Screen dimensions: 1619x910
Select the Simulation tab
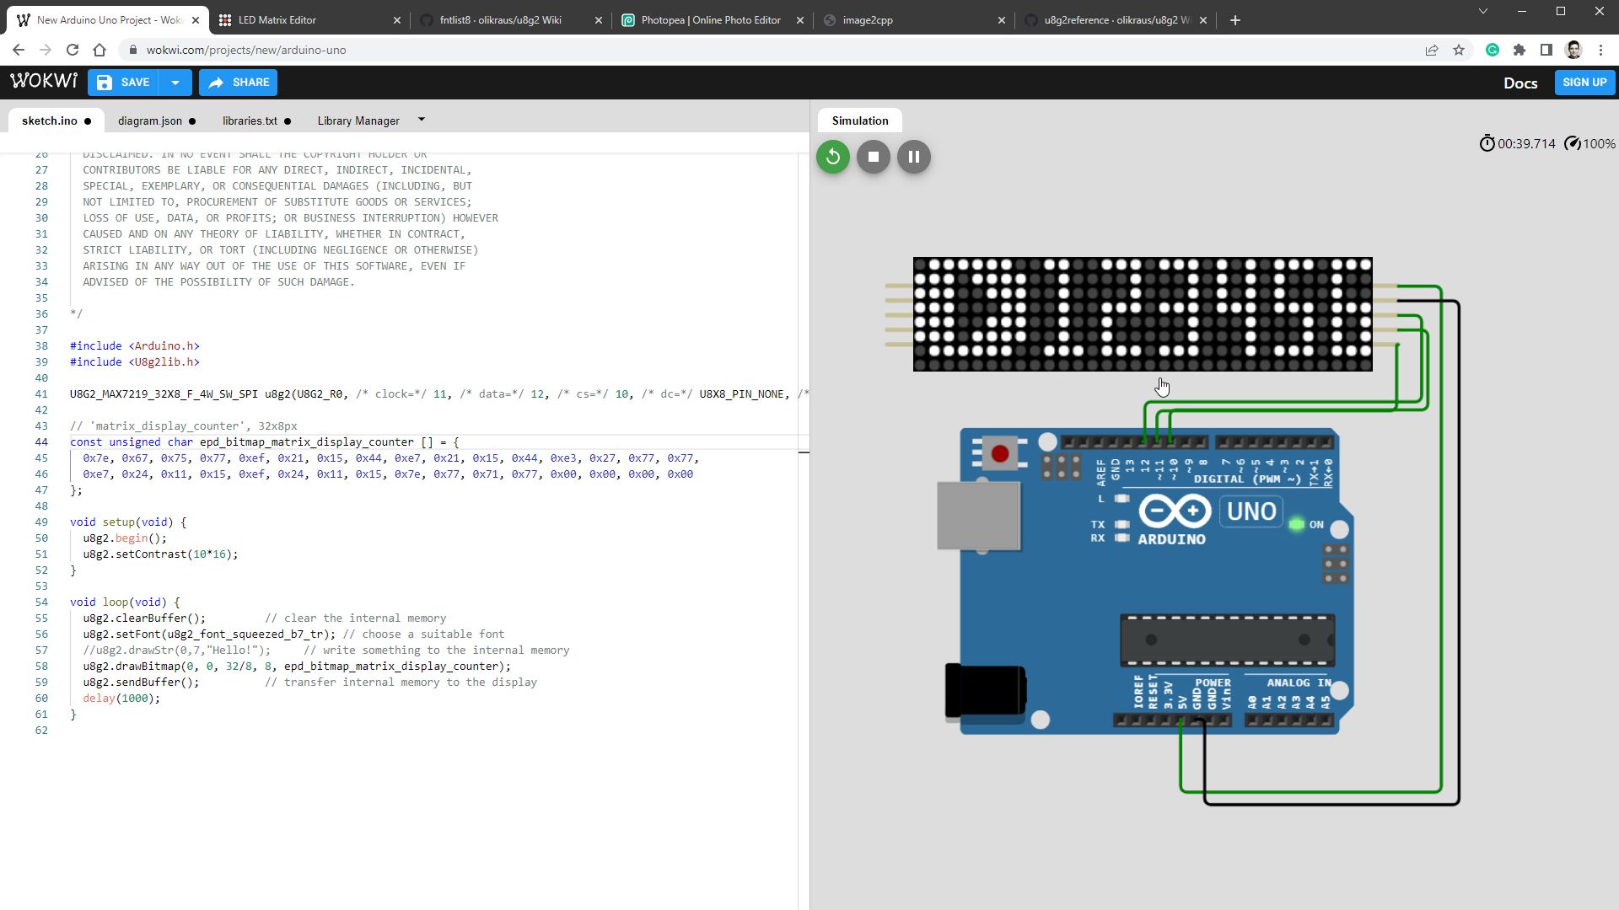pos(858,120)
